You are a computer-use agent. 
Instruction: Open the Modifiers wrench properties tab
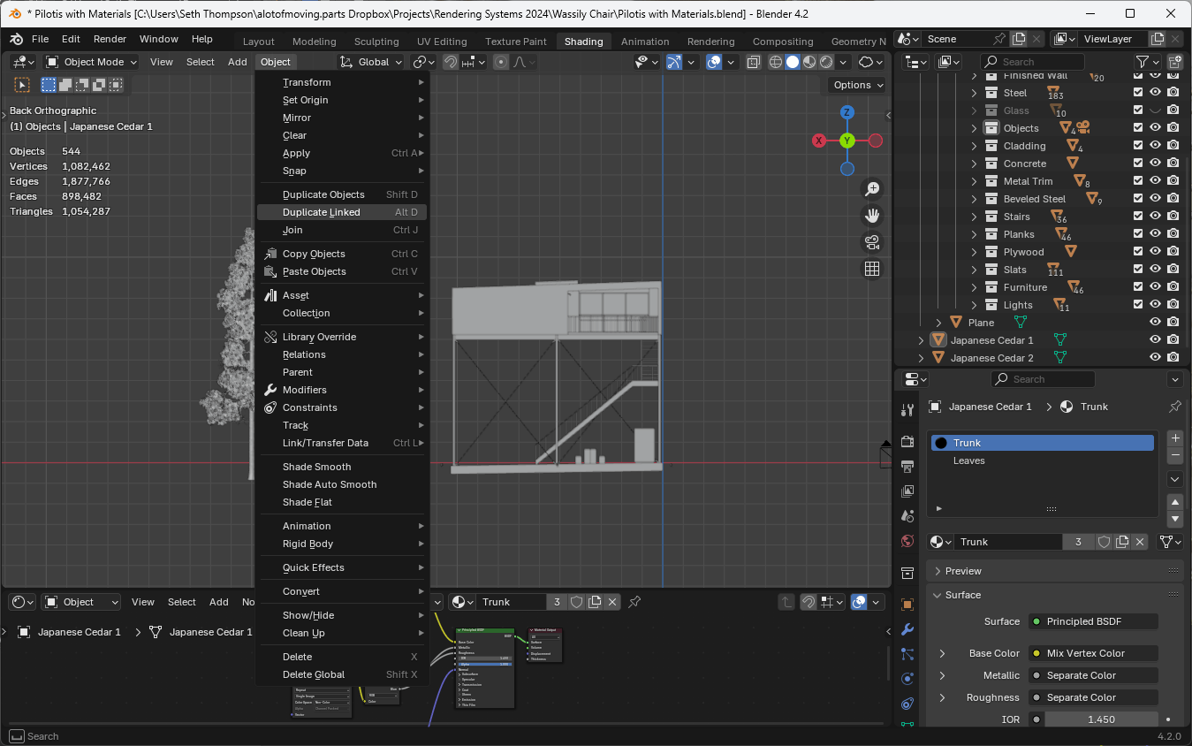coord(907,629)
